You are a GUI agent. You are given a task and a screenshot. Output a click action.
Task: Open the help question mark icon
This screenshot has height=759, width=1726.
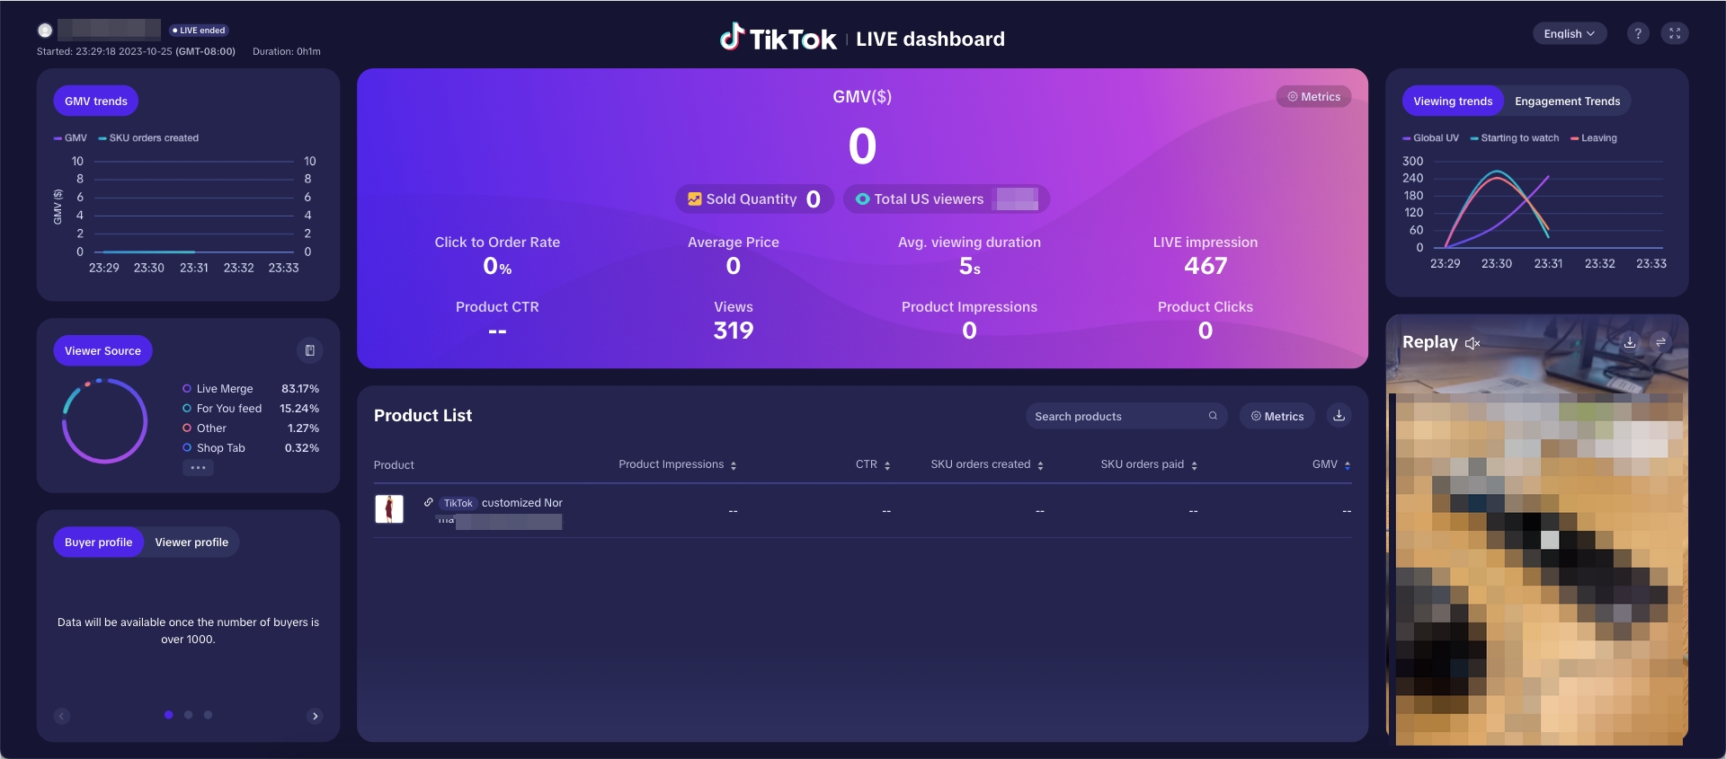[x=1638, y=34]
